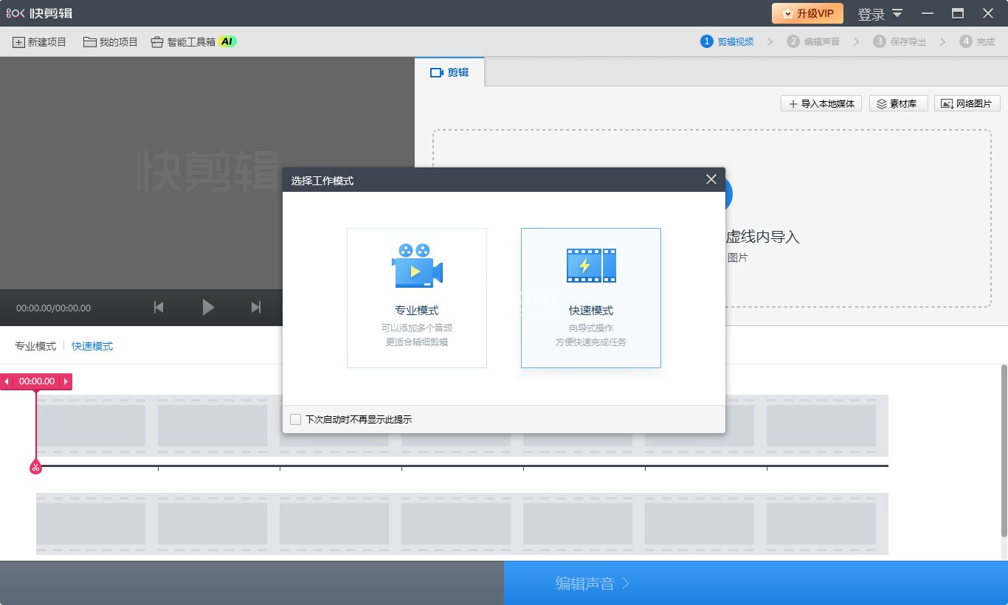Screen dimensions: 1008x605
Task: Select the 专业模式 camera card
Action: (417, 298)
